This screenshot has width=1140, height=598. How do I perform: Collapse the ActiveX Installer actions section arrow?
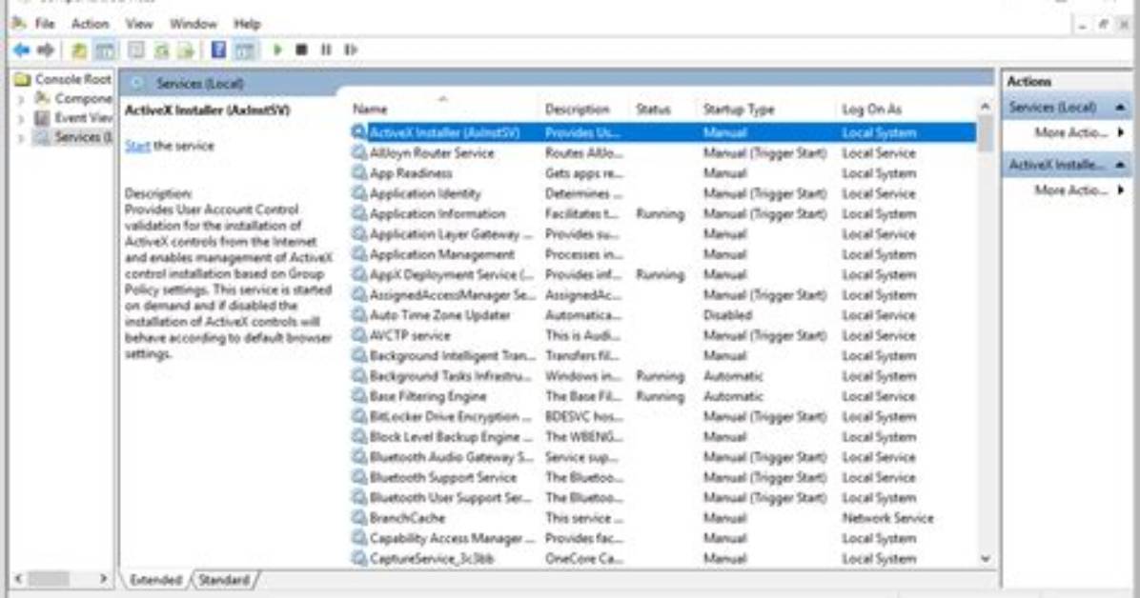(1120, 165)
